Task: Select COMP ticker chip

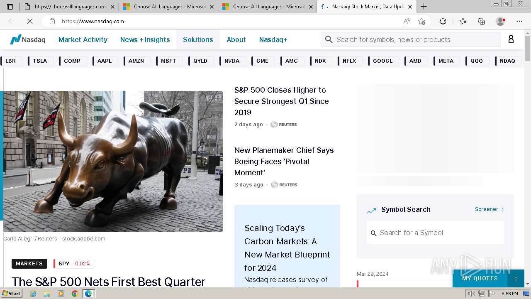Action: coord(72,61)
